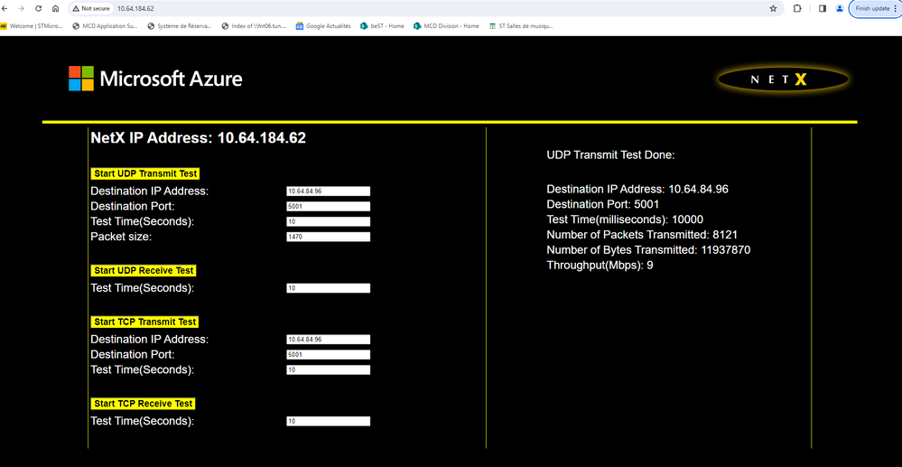Click the Not secure site warning
The image size is (902, 467).
pyautogui.click(x=91, y=9)
